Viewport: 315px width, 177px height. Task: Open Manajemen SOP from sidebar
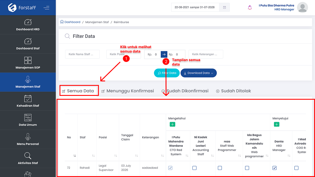[x=28, y=63]
